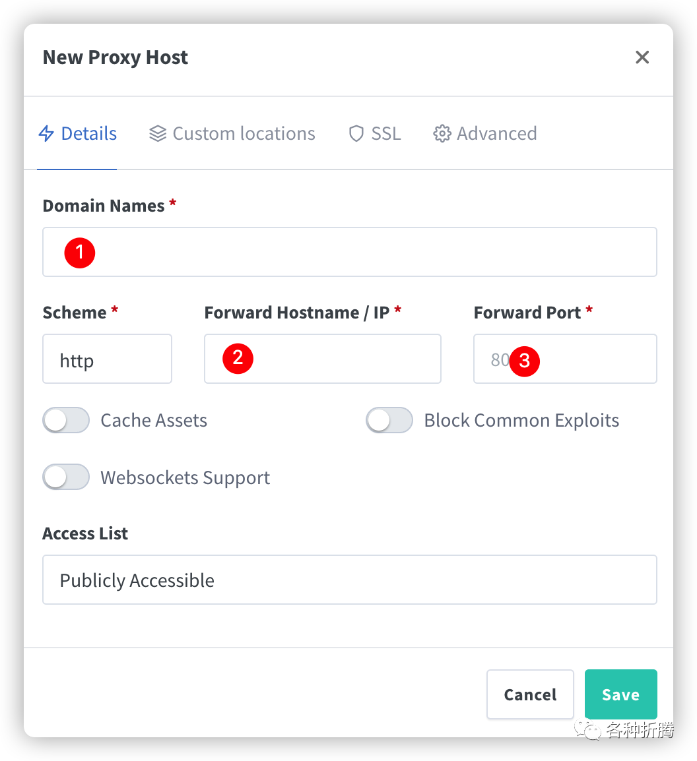Screen dimensions: 697x761
Task: Click the layers icon for Custom locations
Action: [x=158, y=134]
